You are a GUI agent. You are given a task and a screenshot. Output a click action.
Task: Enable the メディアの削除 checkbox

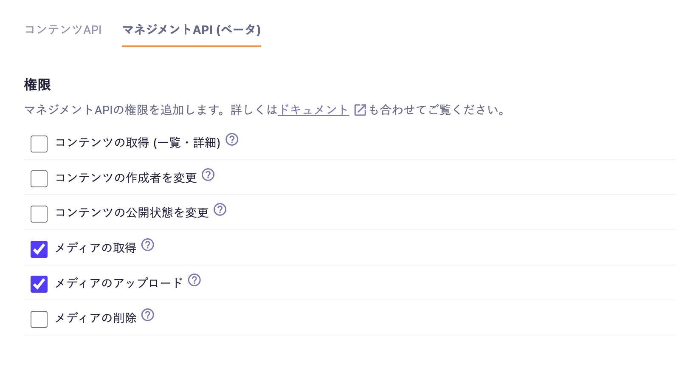click(39, 319)
